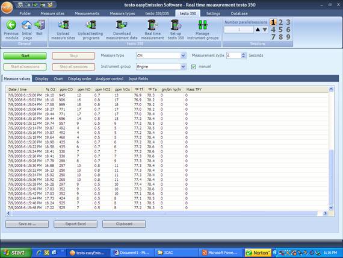Select session number 5
Viewport: 343px width, 258px height.
point(280,30)
